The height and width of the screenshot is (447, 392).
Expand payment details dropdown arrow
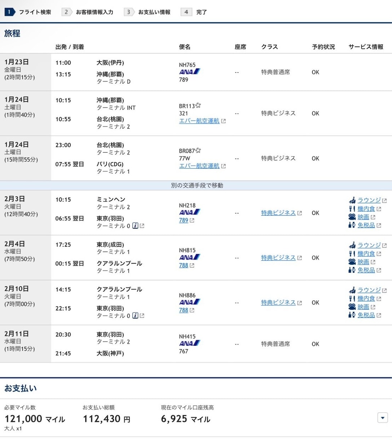(383, 418)
